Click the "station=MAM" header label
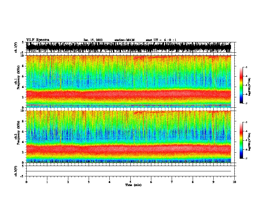The image size is (264, 204). pyautogui.click(x=124, y=40)
